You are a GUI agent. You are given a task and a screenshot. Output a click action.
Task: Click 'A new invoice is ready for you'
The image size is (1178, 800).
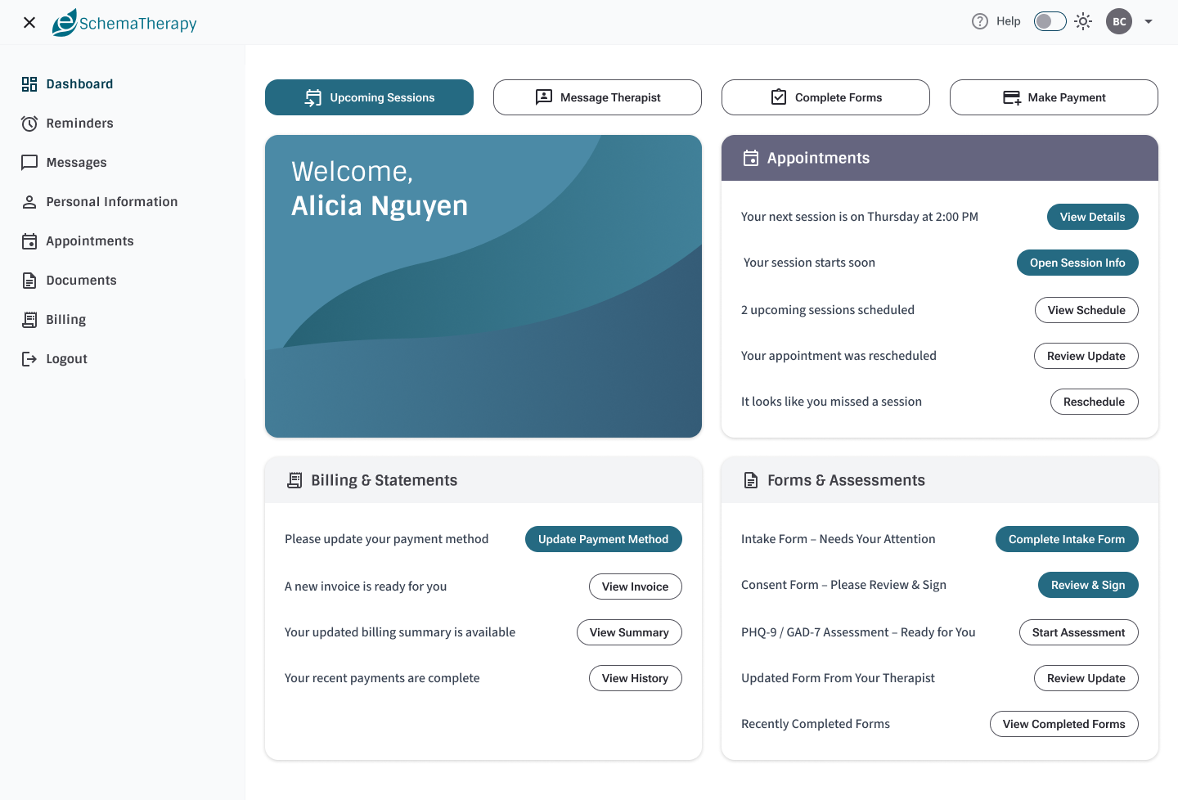[x=366, y=587]
